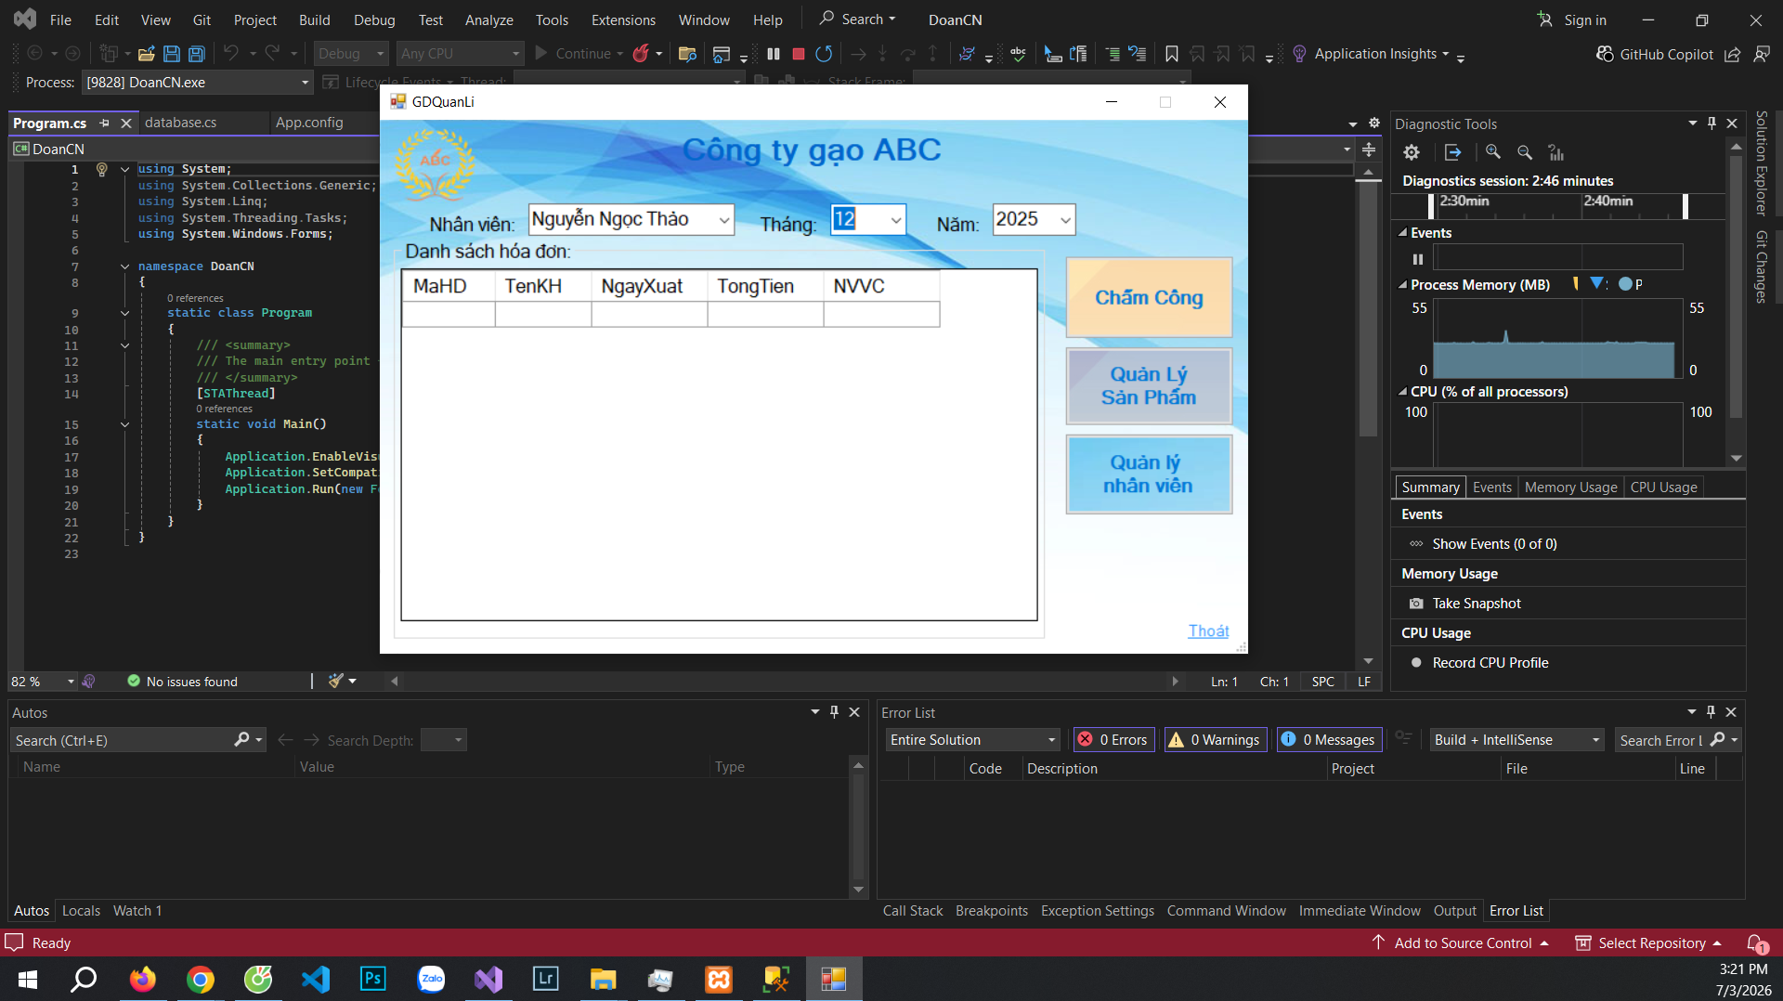
Task: Click the Quản lý nhân viên button
Action: (1149, 474)
